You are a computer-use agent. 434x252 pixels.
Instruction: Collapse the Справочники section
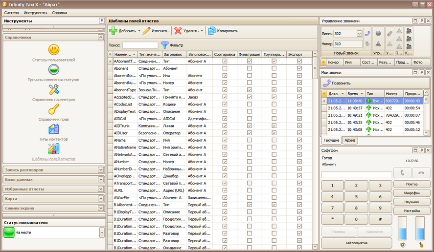[101, 37]
